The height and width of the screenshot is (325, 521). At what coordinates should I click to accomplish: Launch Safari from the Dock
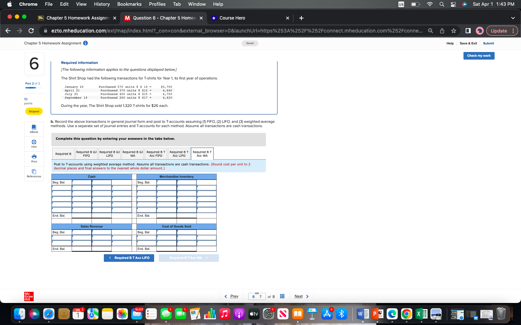pyautogui.click(x=49, y=314)
